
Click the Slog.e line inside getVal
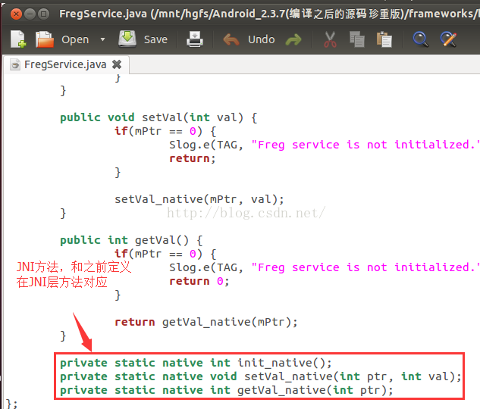coord(325,267)
